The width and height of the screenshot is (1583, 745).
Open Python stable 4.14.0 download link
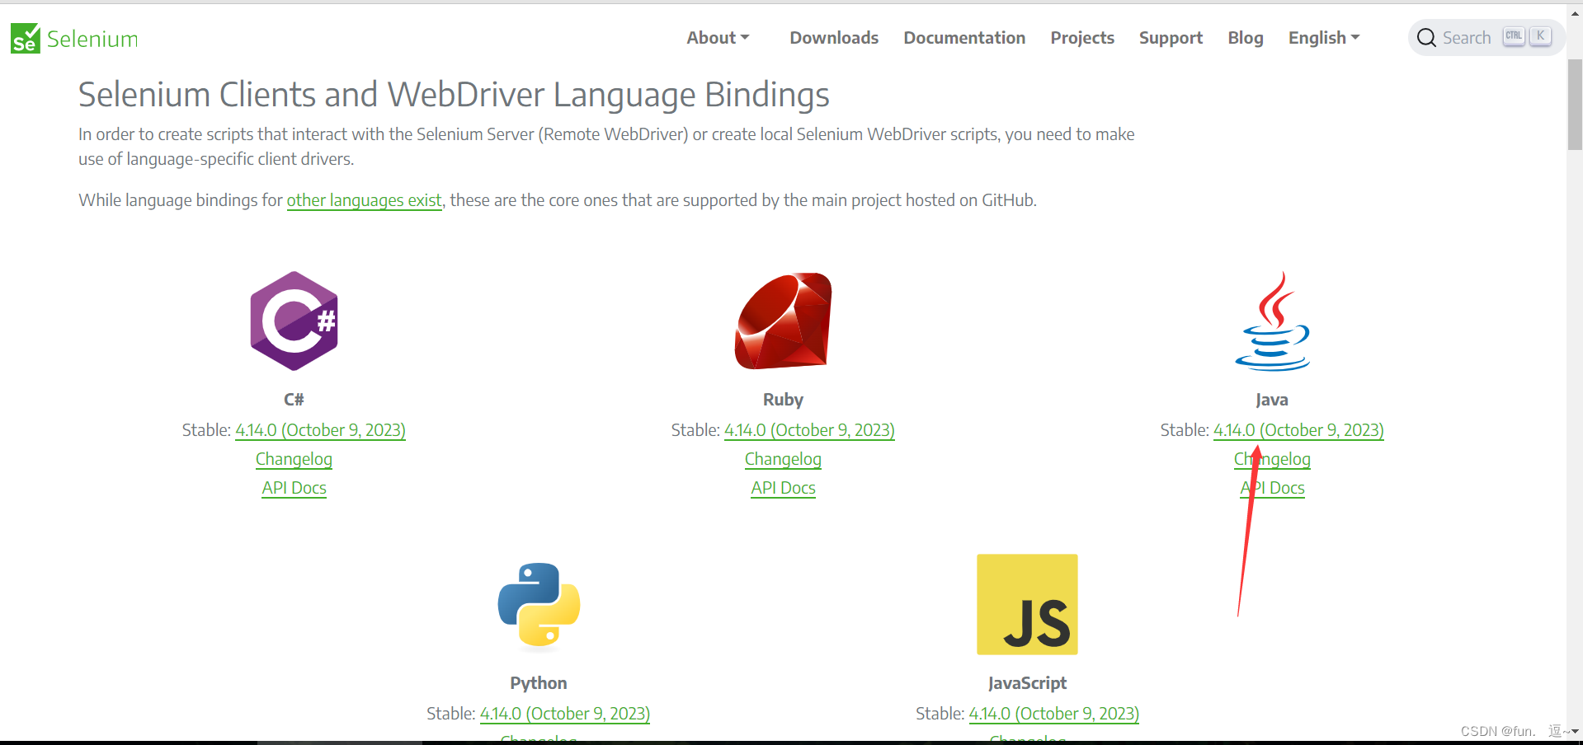565,714
